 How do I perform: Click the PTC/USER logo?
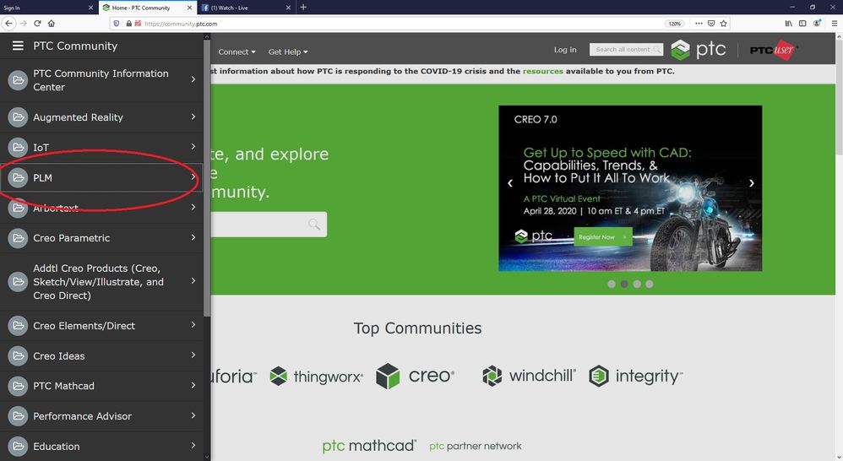click(773, 50)
